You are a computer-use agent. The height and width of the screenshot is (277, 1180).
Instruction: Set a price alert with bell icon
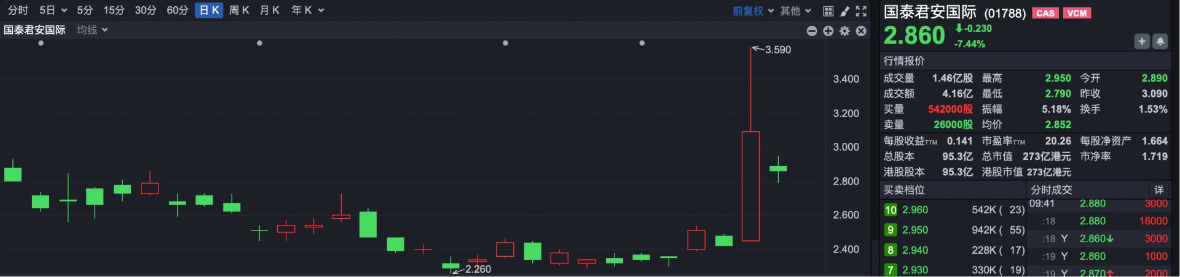coord(1160,41)
